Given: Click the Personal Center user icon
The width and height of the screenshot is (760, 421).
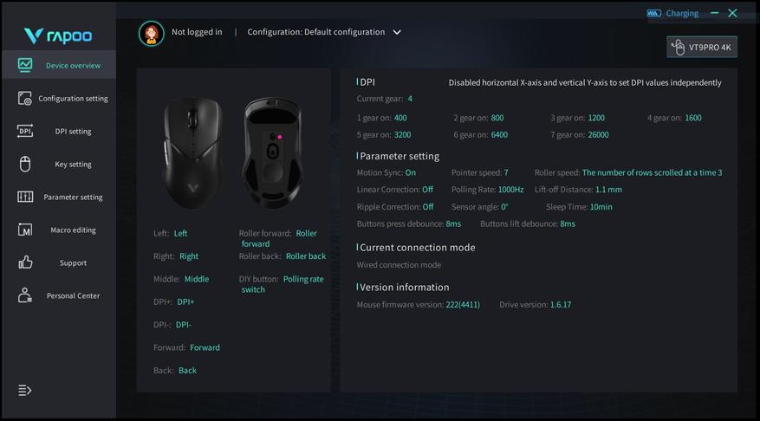Looking at the screenshot, I should tap(25, 295).
